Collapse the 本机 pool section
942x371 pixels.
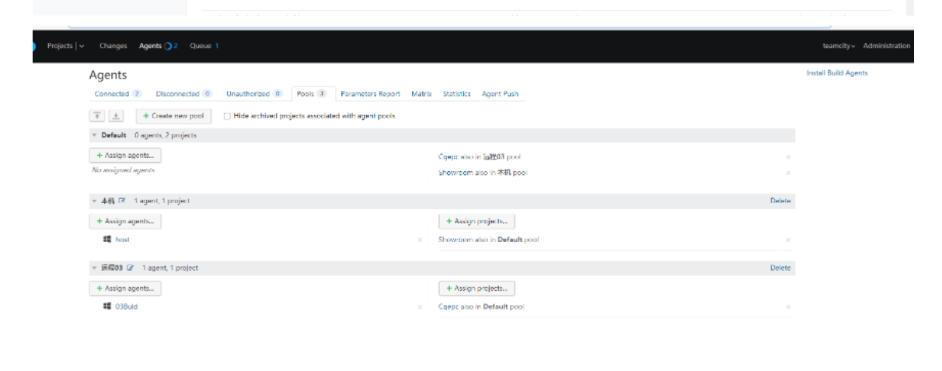pos(94,201)
